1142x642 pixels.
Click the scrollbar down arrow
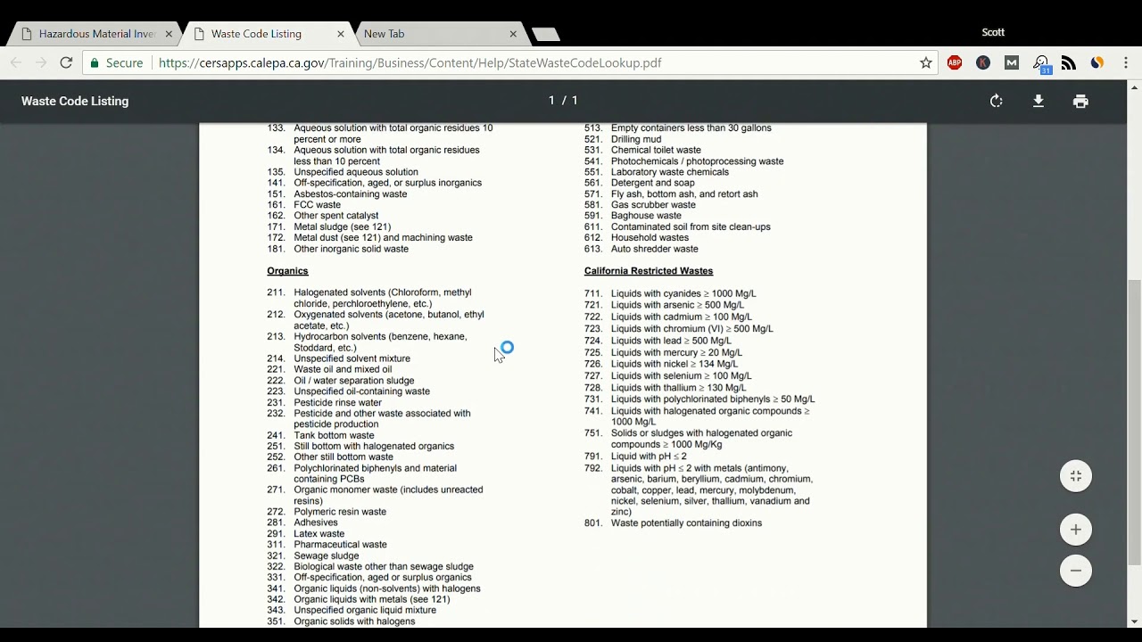(x=1135, y=621)
